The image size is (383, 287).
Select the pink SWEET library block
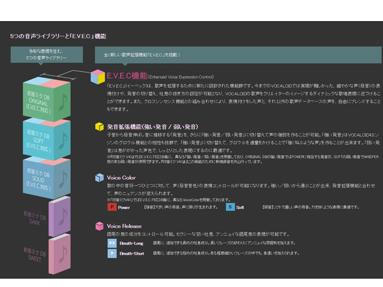pyautogui.click(x=59, y=254)
